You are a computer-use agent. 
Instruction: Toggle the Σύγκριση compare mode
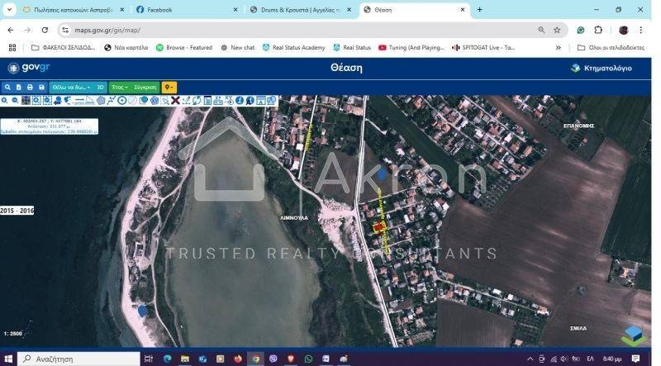click(x=145, y=87)
